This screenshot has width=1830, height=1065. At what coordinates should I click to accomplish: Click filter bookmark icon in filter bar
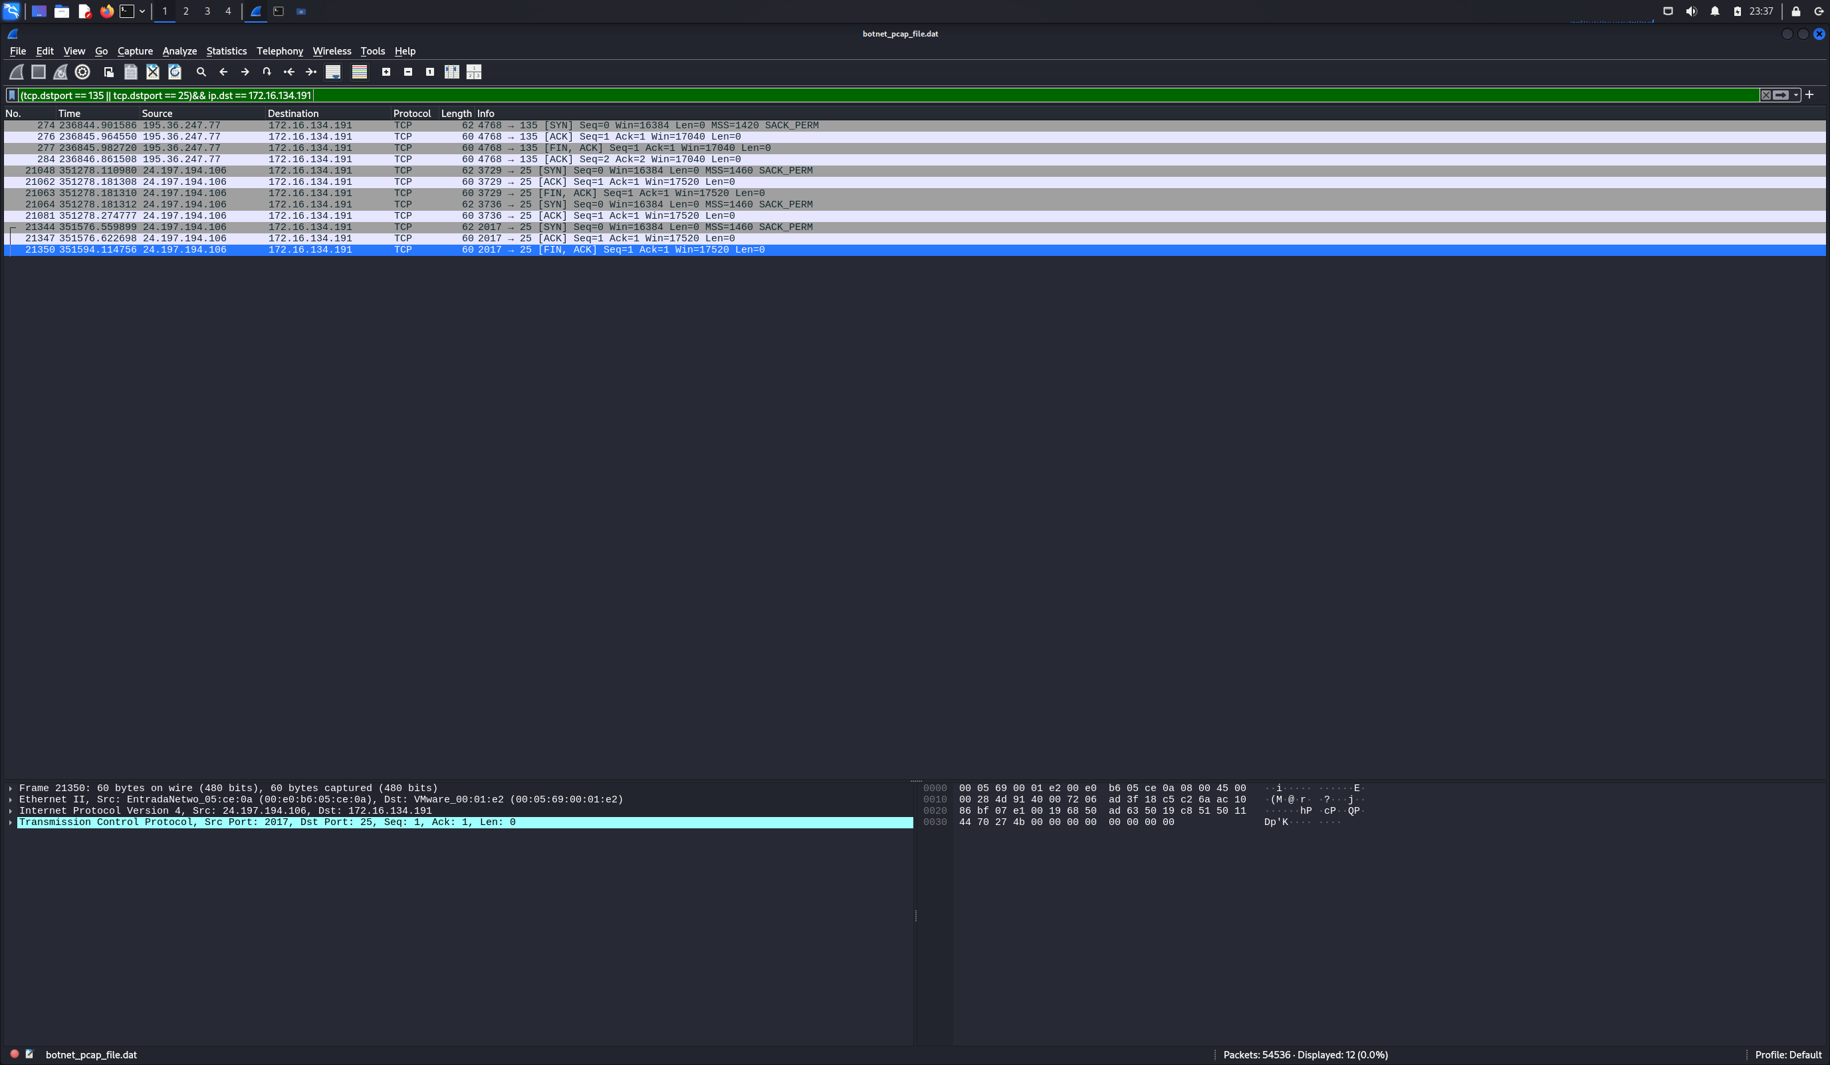pos(13,95)
